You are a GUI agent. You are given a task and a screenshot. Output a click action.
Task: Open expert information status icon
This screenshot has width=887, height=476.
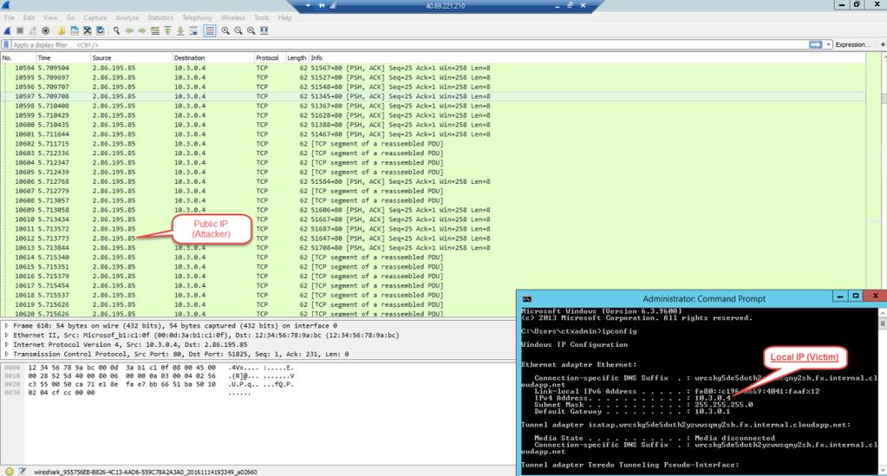[x=9, y=472]
